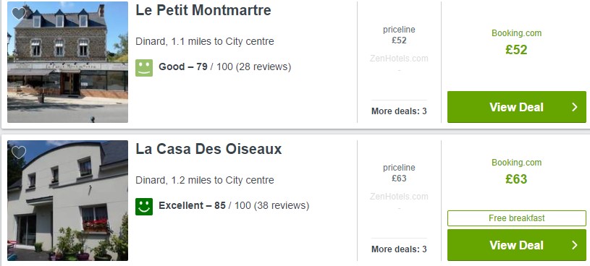Click arrow on La Casa Des Oiseaux View Deal
Viewport: 590px width, 266px height.
point(574,245)
